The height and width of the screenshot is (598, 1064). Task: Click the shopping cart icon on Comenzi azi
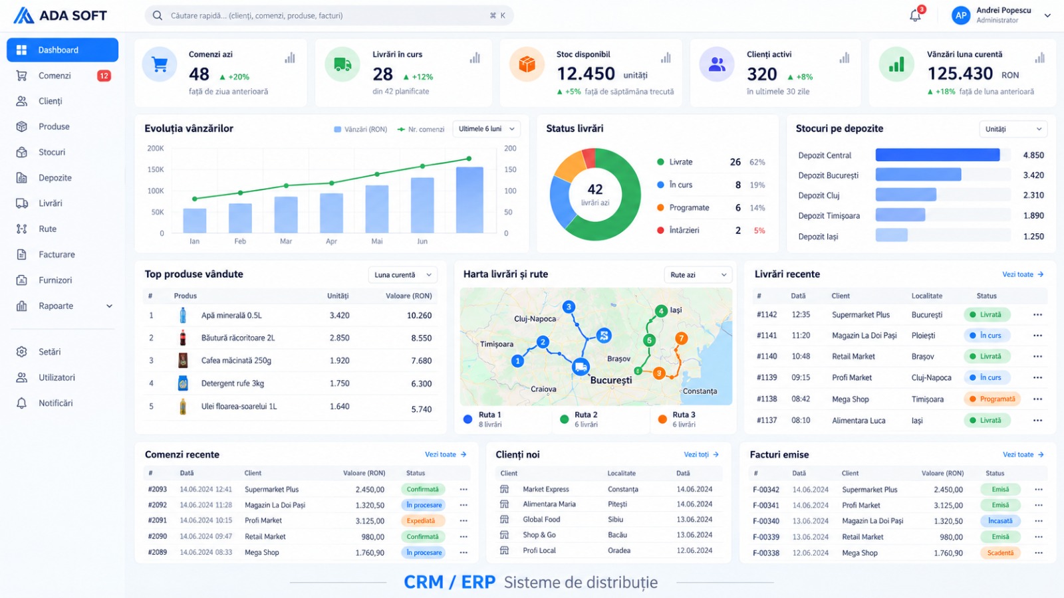pyautogui.click(x=160, y=64)
